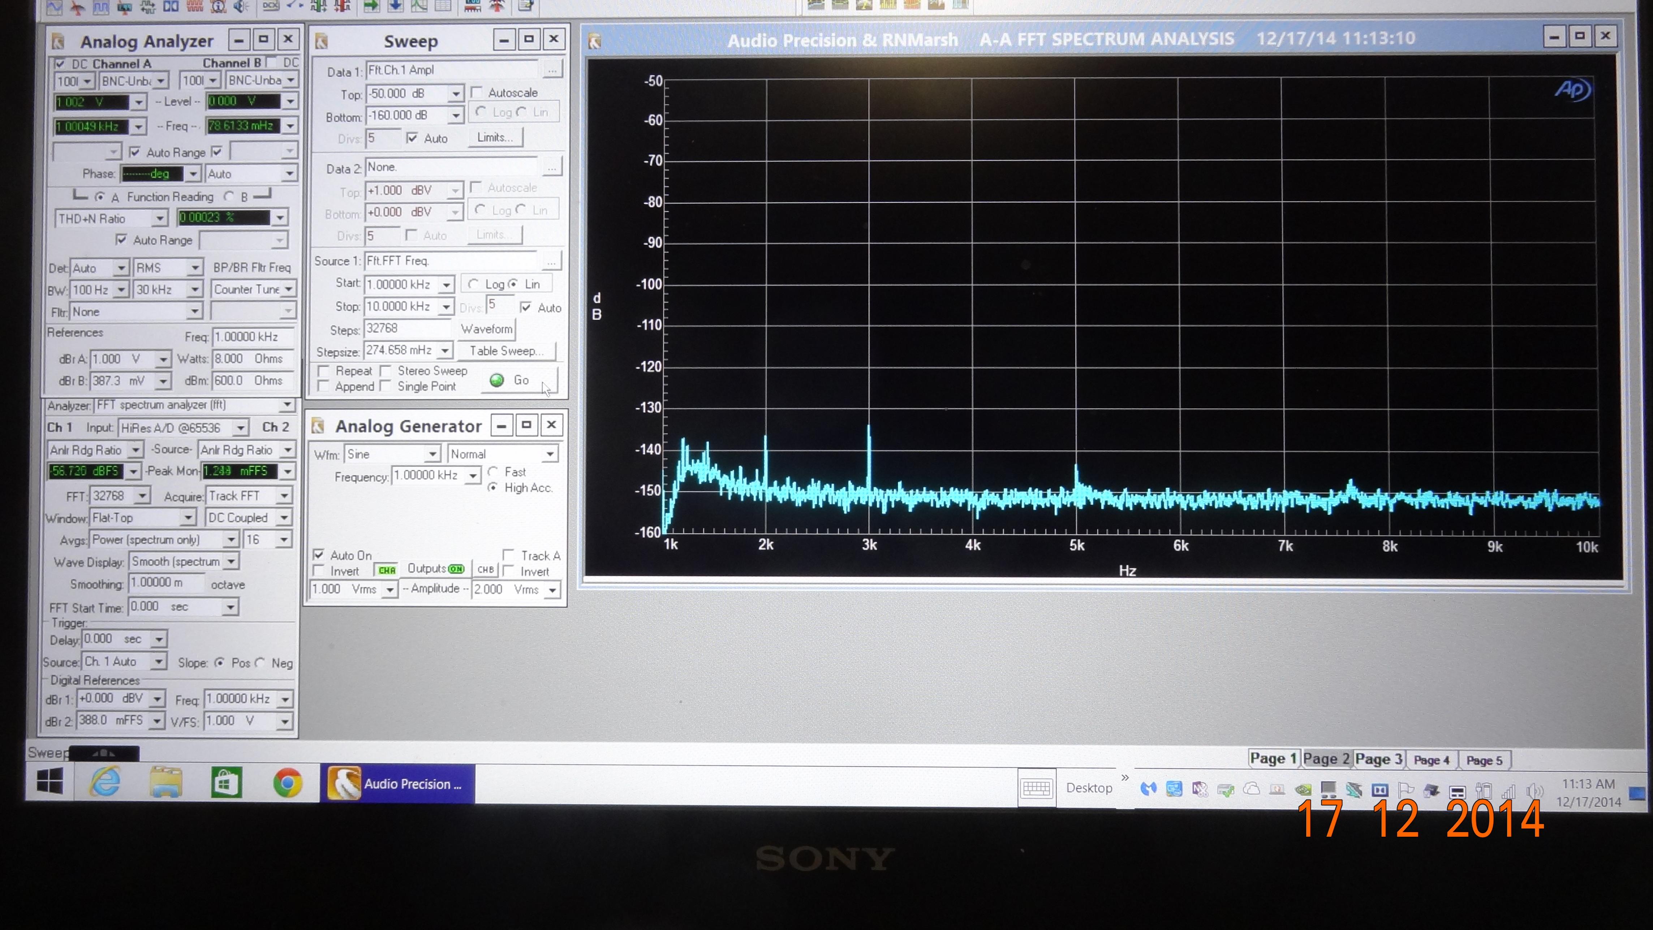
Task: Click the Desktop toolbar label in taskbar
Action: click(x=1089, y=788)
